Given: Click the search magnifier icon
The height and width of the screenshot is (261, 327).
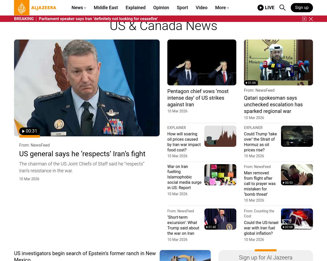Looking at the screenshot, I should [282, 8].
